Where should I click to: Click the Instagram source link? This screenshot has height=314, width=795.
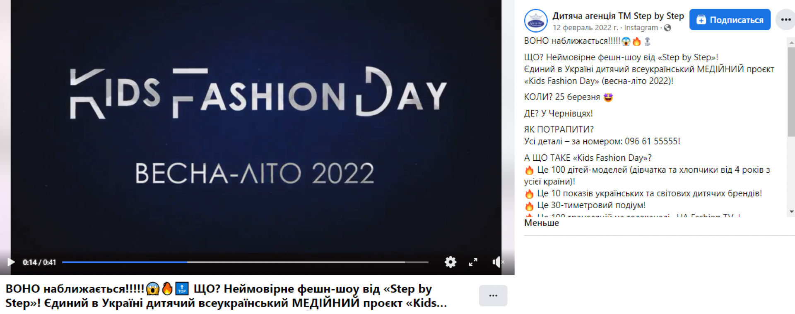click(641, 28)
